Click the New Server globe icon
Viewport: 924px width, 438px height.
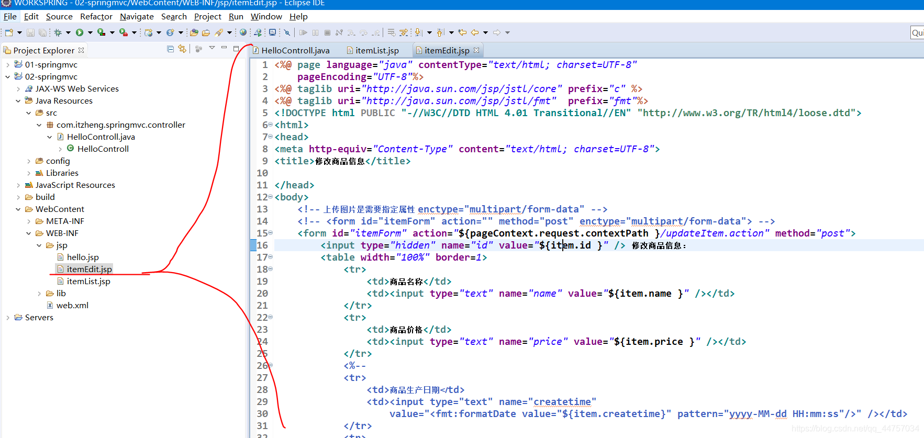(x=149, y=32)
